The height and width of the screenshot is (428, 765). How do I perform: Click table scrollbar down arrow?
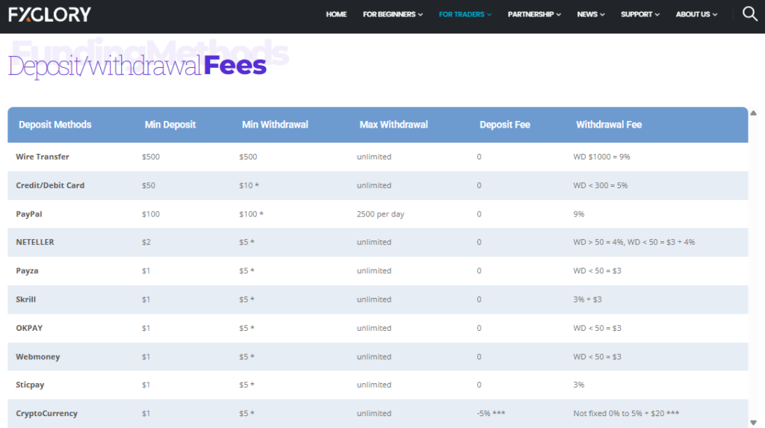753,423
